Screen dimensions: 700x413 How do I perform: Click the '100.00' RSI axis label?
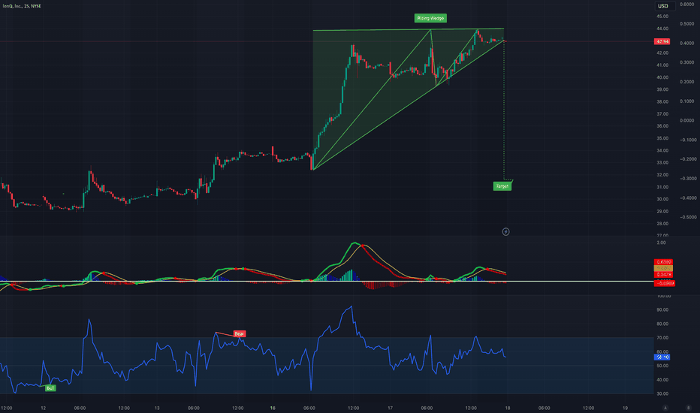coord(663,296)
